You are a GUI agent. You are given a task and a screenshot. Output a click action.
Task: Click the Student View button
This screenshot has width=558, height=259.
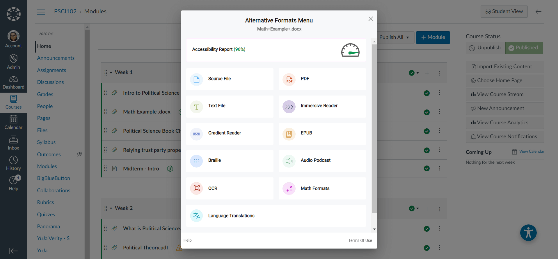(504, 12)
